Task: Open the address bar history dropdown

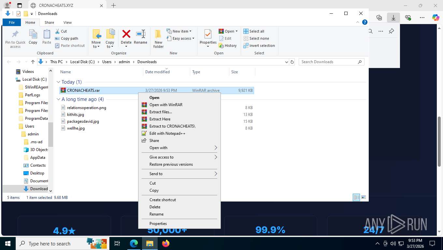Action: pyautogui.click(x=286, y=62)
